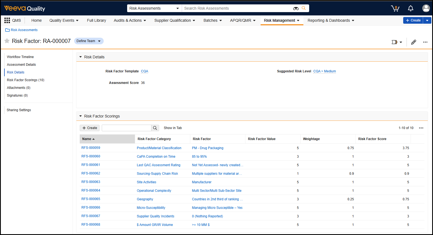Search within Risk Factor Scorings magnifier
The image size is (433, 235).
click(155, 128)
